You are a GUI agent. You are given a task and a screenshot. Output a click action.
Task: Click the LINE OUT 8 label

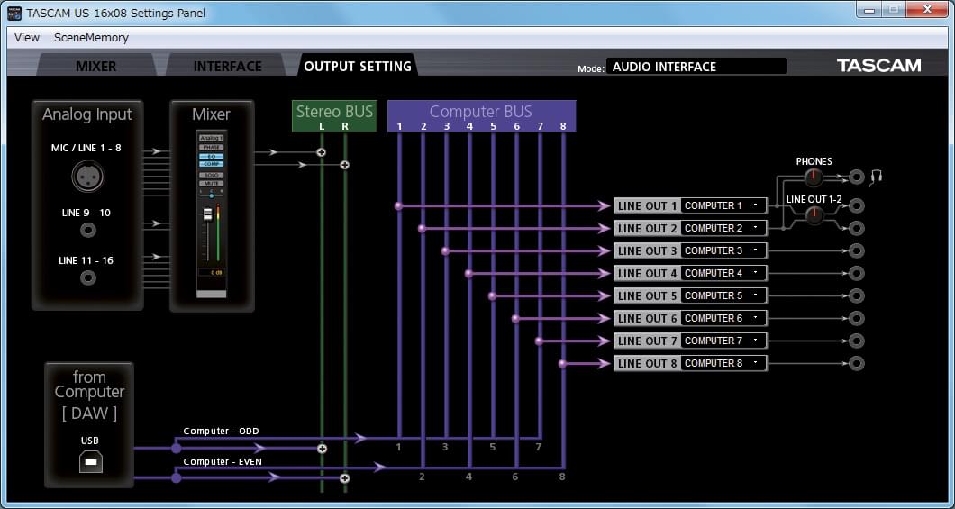point(647,363)
